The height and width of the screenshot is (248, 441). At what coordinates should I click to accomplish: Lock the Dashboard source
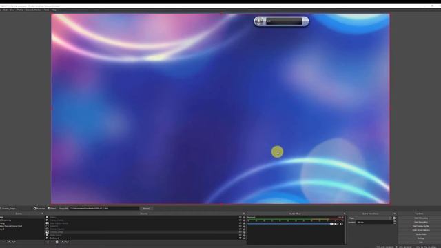(x=244, y=238)
